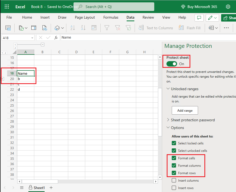The image size is (236, 192).
Task: Open the Custom Sort icon
Action: [x=94, y=28]
